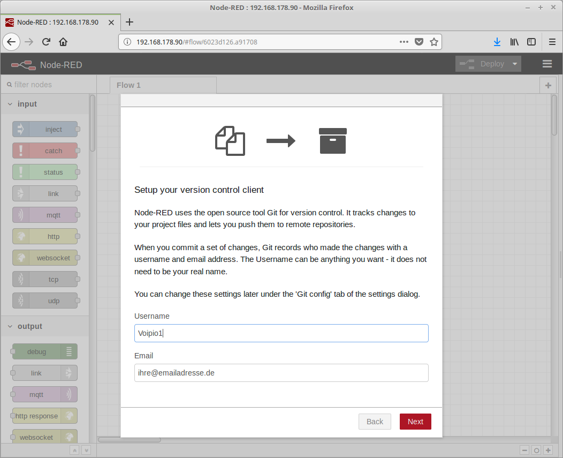The image size is (563, 458).
Task: Bookmark this page with the star icon
Action: click(x=433, y=42)
